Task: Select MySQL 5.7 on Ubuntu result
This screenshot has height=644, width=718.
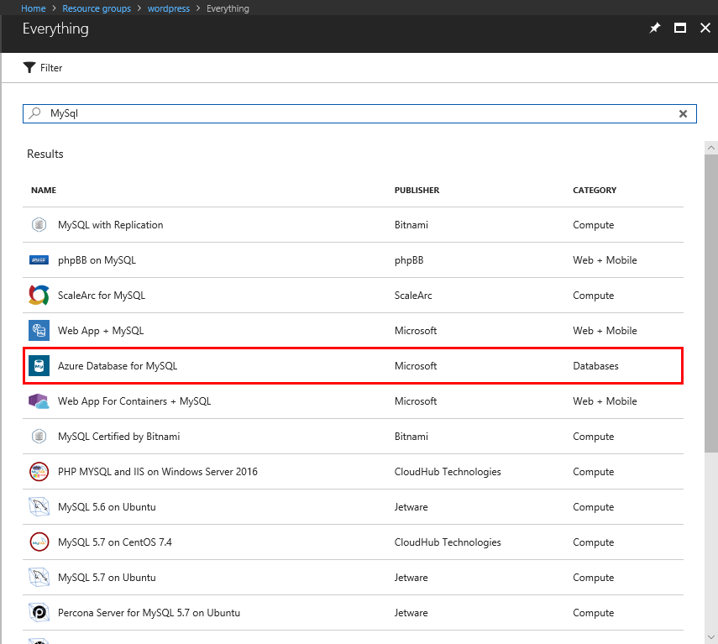Action: click(353, 577)
